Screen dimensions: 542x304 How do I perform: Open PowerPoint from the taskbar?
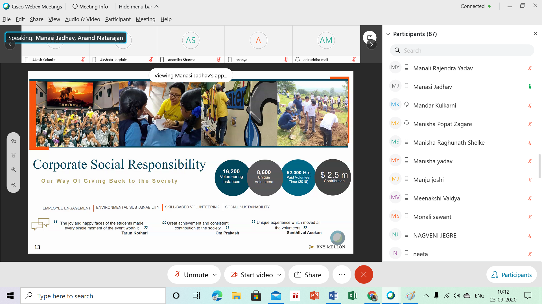click(314, 296)
